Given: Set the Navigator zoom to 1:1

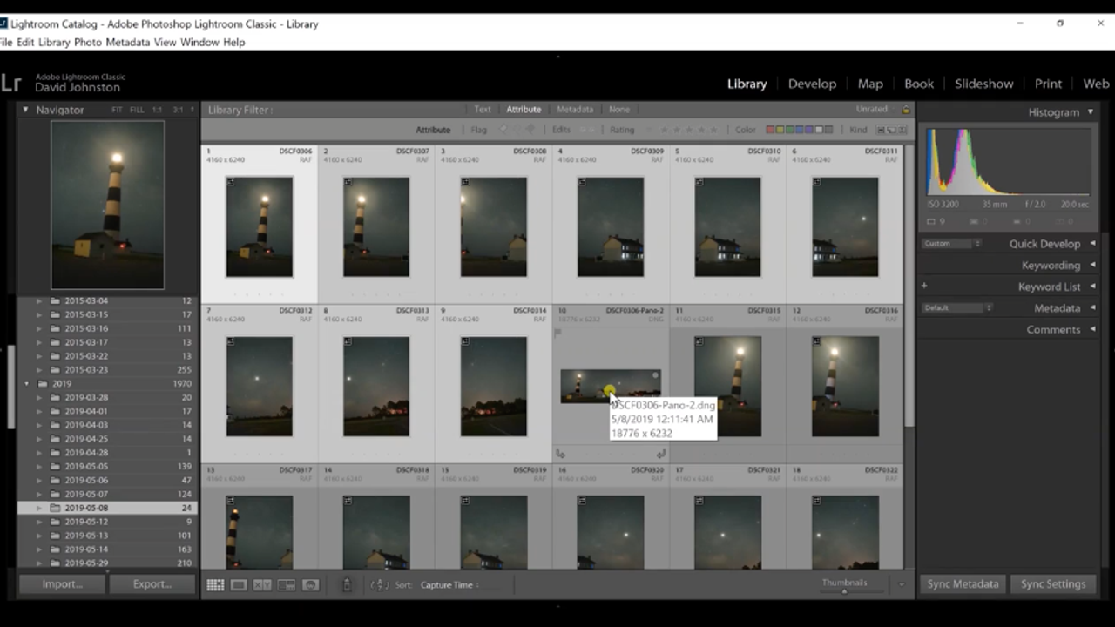Looking at the screenshot, I should 158,111.
